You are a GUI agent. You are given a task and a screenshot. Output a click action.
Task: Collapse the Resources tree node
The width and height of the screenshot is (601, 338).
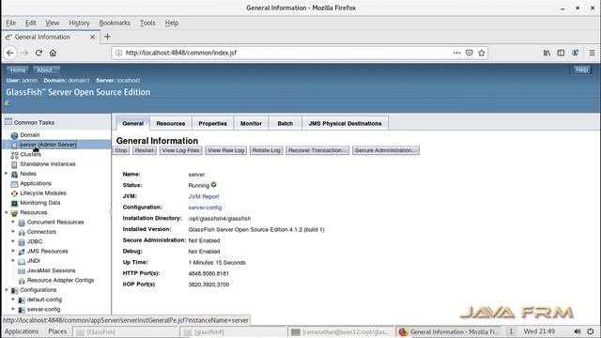7,212
